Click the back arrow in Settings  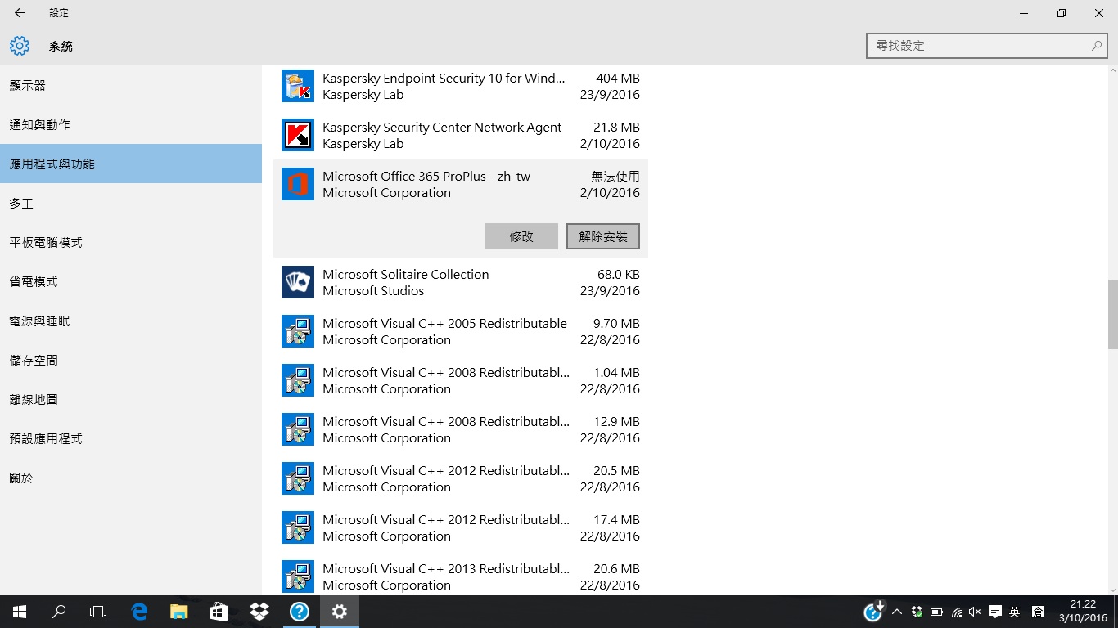coord(20,13)
